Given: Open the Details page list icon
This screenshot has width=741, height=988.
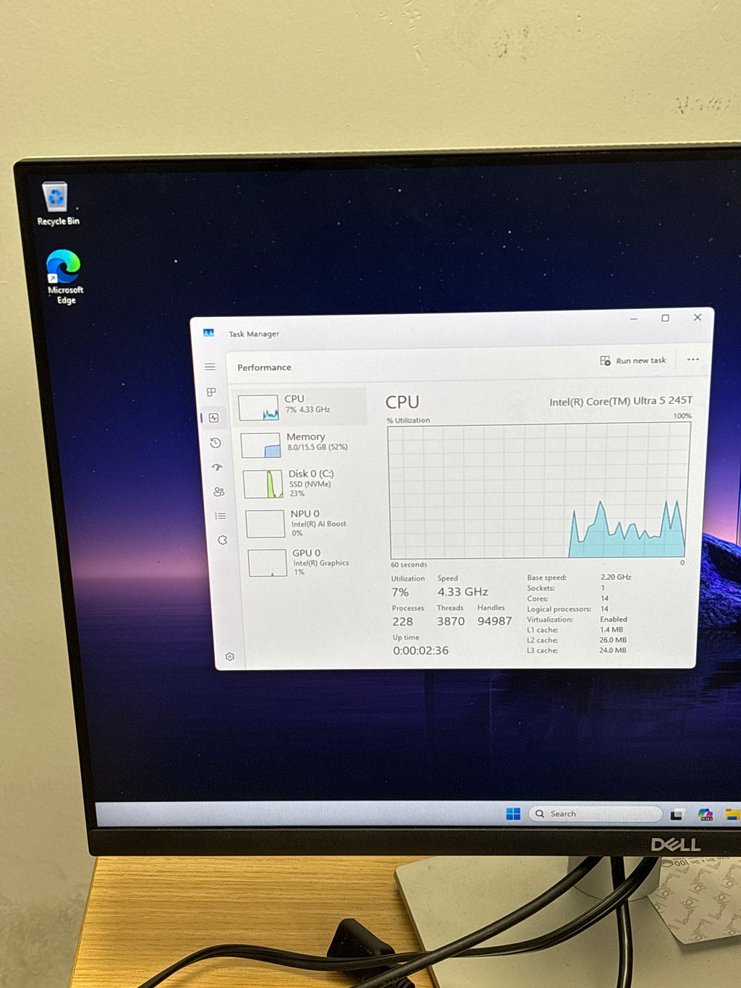Looking at the screenshot, I should pyautogui.click(x=221, y=516).
